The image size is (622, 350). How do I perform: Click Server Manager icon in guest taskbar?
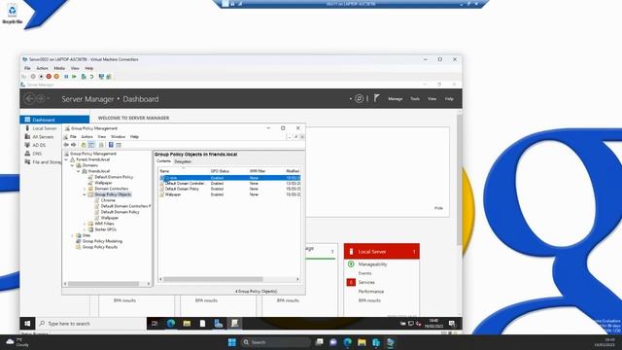219,324
